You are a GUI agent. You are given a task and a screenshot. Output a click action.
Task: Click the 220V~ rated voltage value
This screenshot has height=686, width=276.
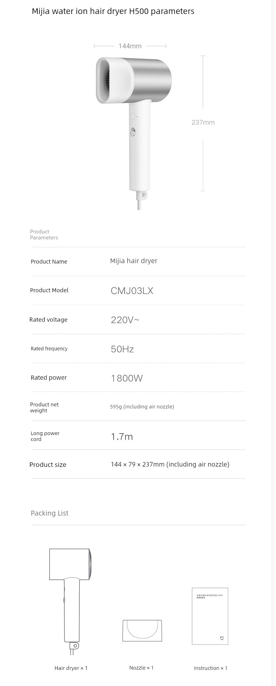pos(125,320)
